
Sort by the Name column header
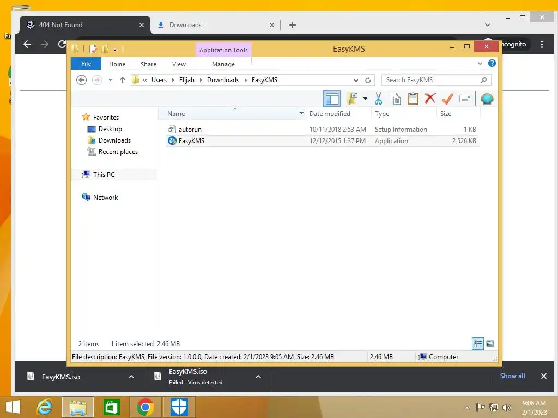click(228, 114)
